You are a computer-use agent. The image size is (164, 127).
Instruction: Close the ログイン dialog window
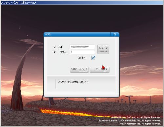pos(115,34)
